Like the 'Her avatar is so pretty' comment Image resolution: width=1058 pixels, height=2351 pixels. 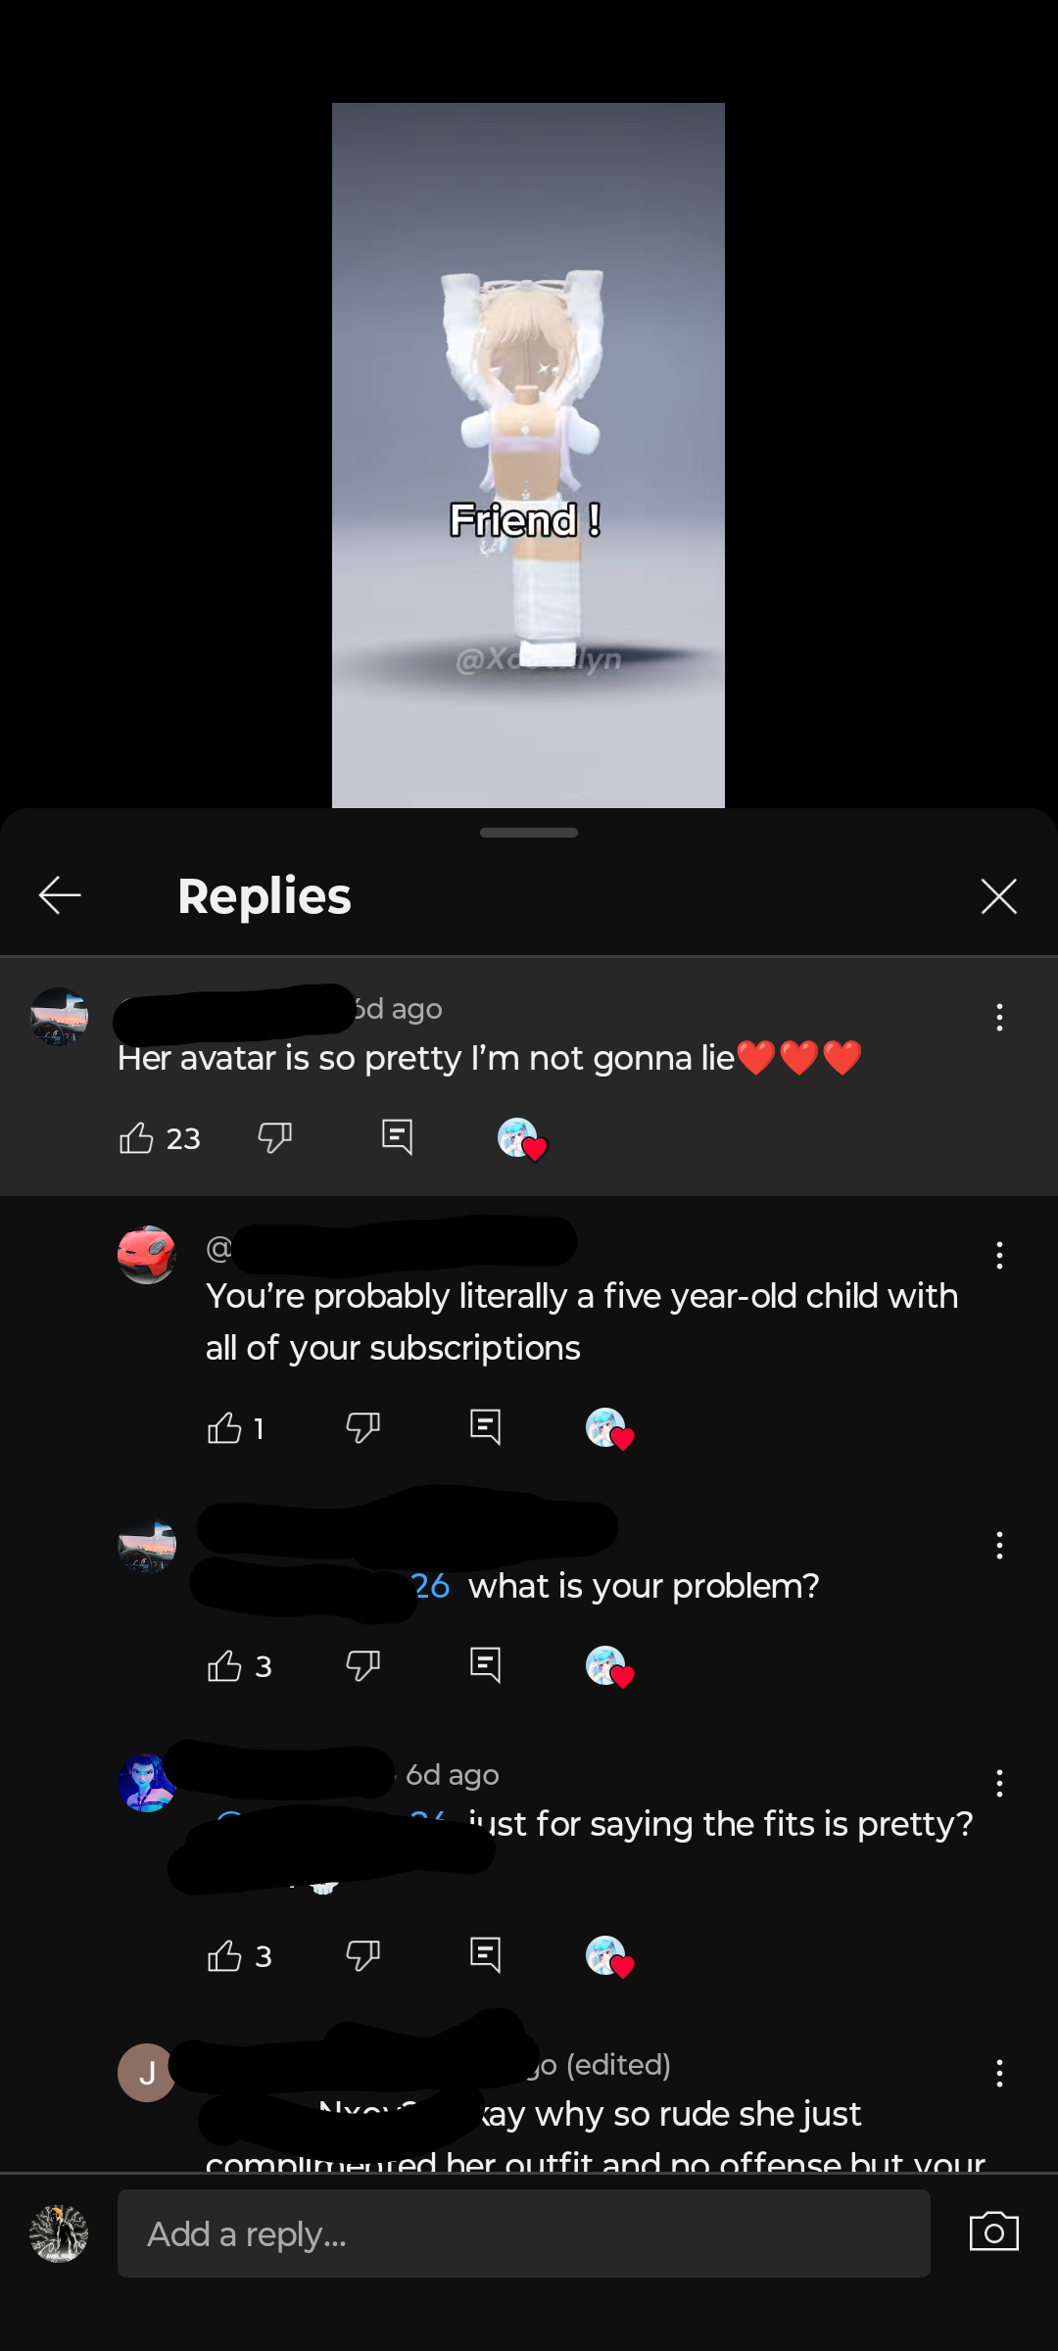coord(136,1138)
